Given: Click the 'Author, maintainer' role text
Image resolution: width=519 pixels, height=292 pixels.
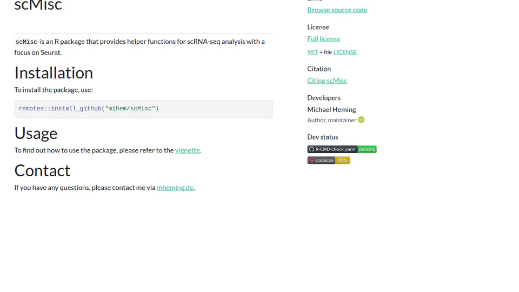Looking at the screenshot, I should pos(331,120).
